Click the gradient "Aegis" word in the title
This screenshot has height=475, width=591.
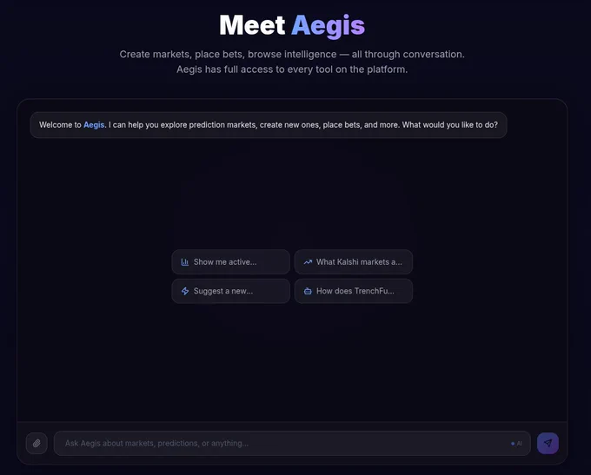[x=328, y=26]
